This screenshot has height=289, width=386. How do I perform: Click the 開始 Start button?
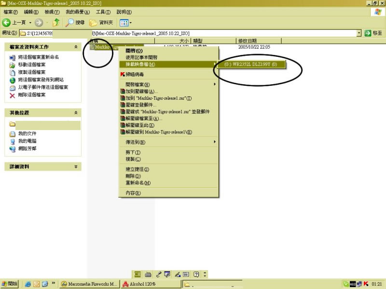tap(9, 284)
